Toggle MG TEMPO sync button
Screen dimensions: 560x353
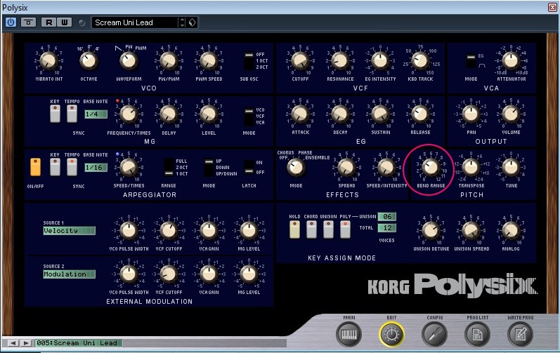[72, 114]
